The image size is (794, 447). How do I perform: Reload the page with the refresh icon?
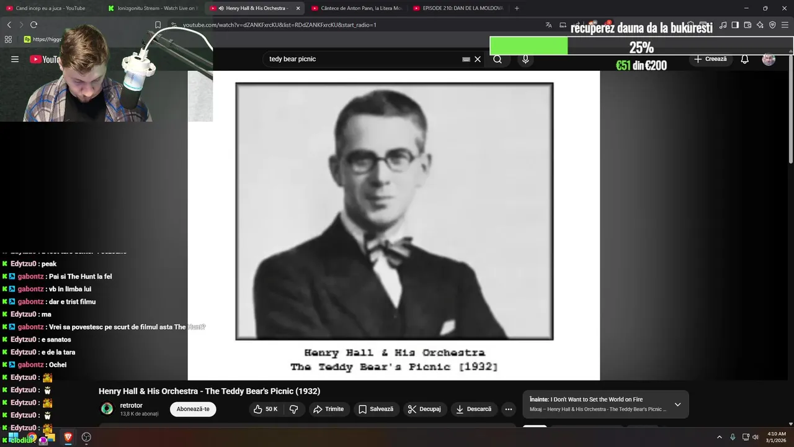coord(33,25)
